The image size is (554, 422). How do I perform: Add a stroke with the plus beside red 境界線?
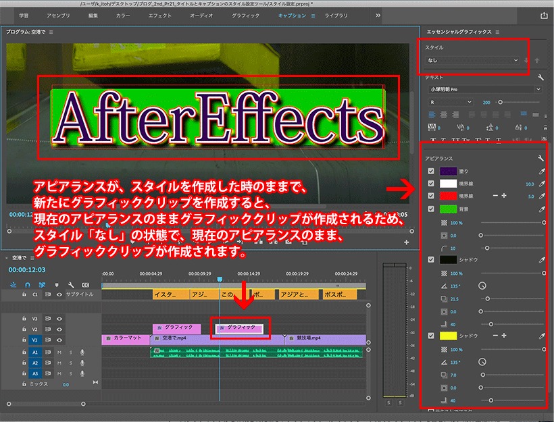click(x=504, y=196)
